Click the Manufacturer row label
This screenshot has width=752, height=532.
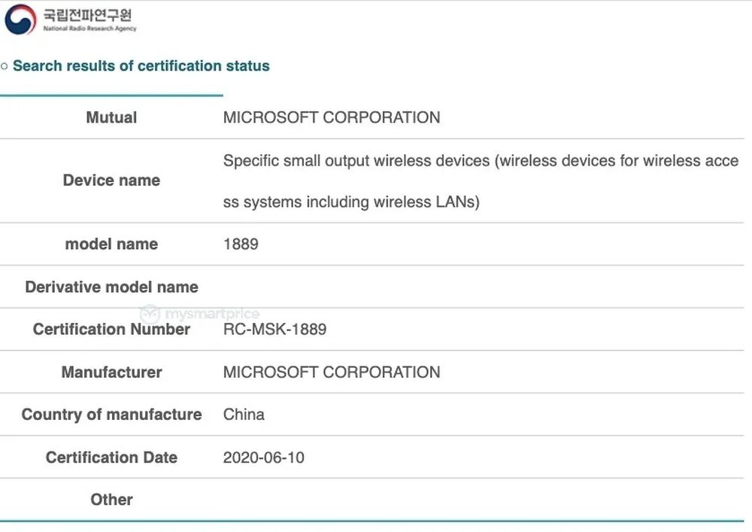pyautogui.click(x=111, y=372)
